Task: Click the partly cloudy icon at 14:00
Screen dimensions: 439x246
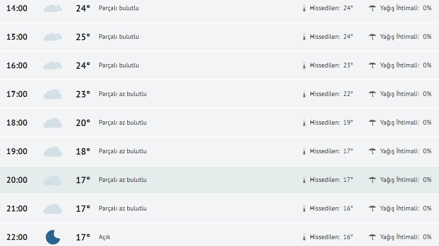Action: pos(53,8)
